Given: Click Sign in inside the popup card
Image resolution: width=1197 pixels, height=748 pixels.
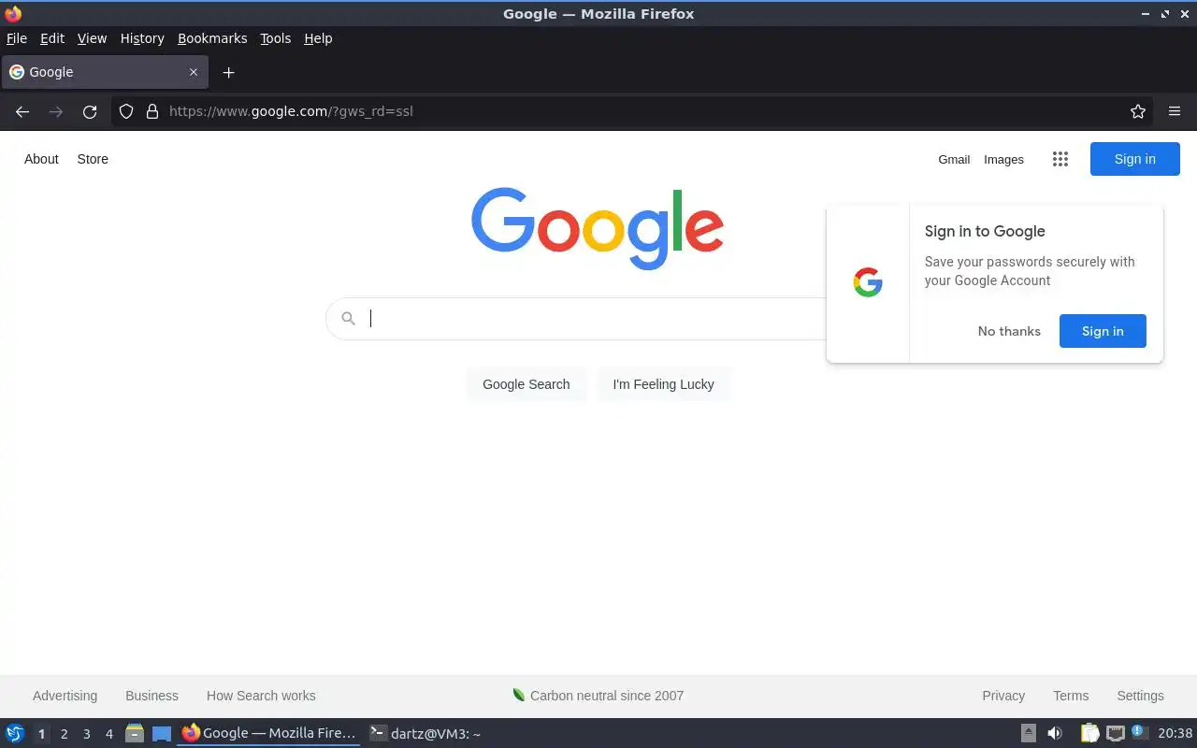Looking at the screenshot, I should 1103,331.
